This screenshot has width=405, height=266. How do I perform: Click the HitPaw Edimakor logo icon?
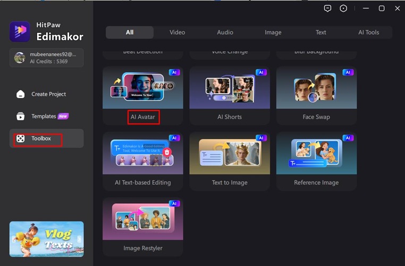pos(20,31)
